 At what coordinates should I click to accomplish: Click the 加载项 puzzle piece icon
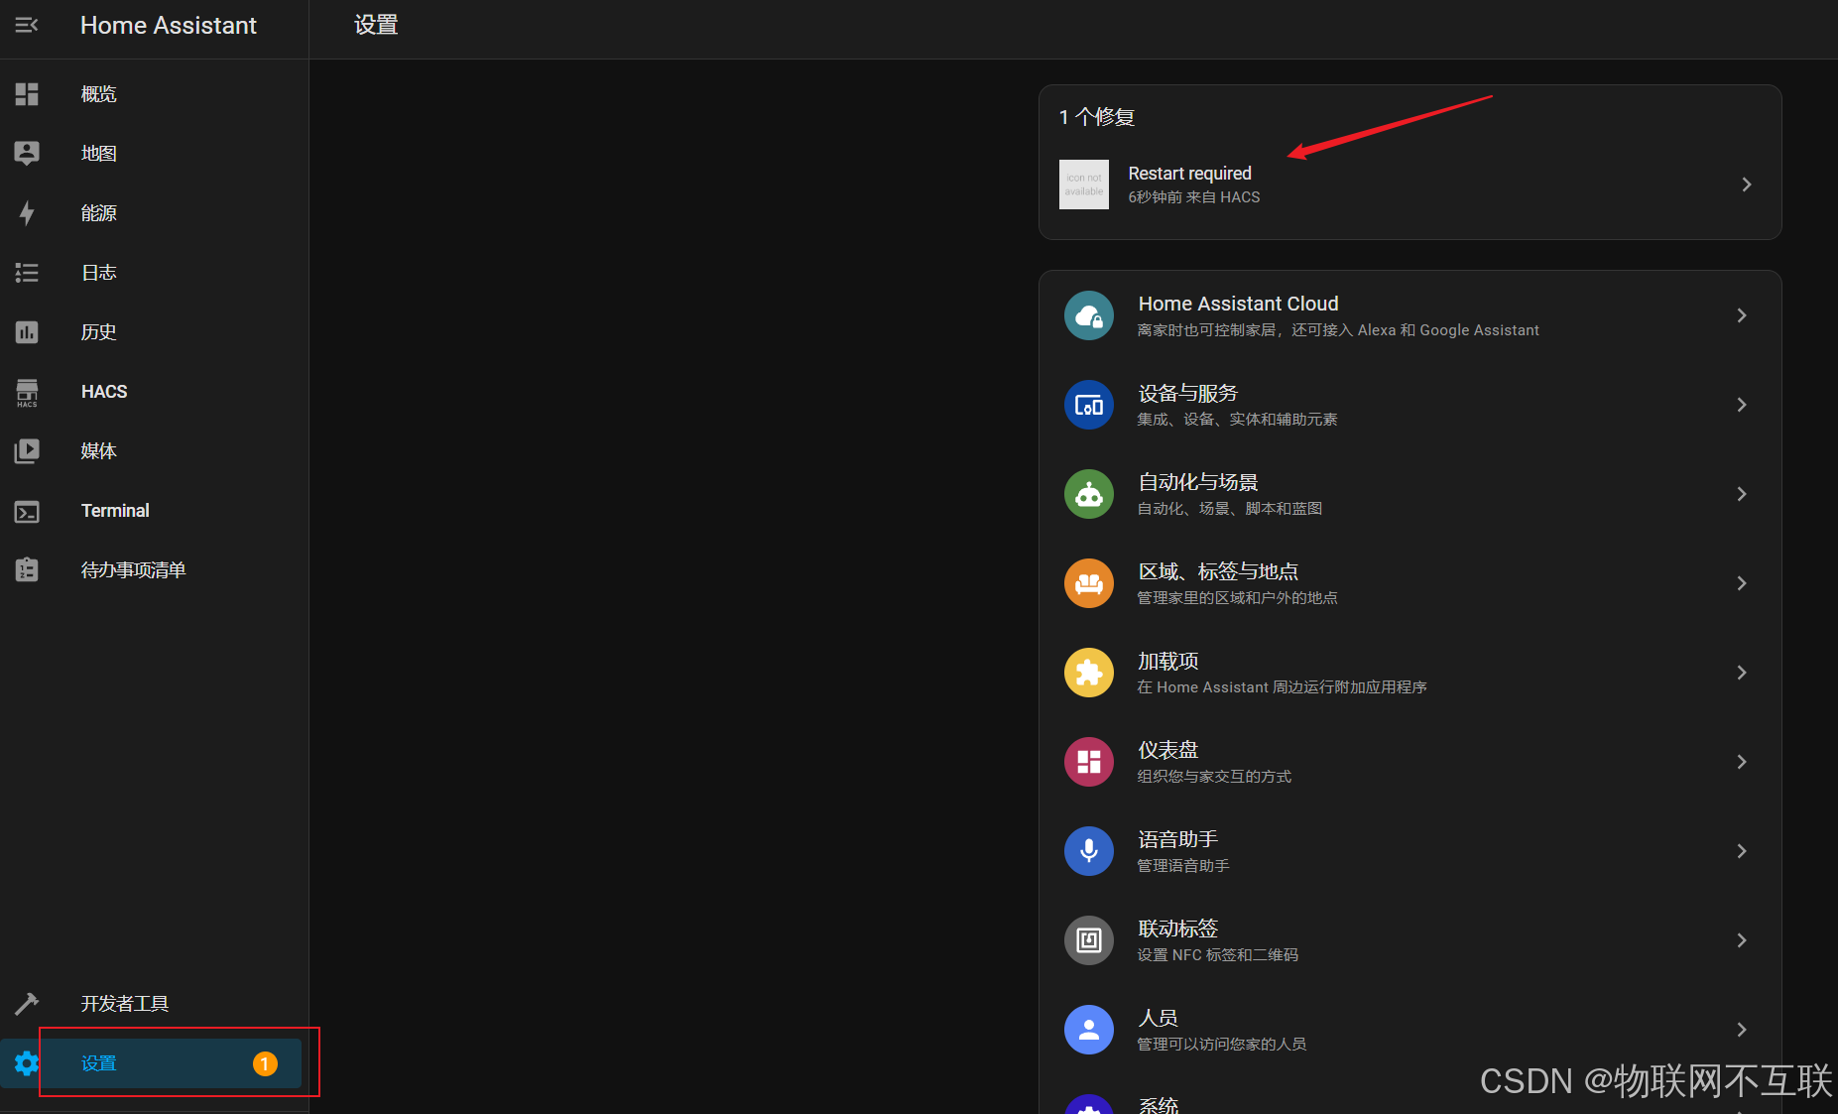click(1089, 673)
